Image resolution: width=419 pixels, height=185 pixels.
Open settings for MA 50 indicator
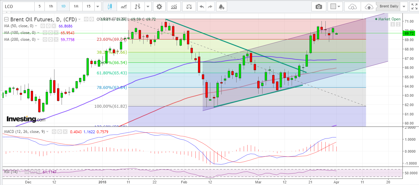[48, 26]
